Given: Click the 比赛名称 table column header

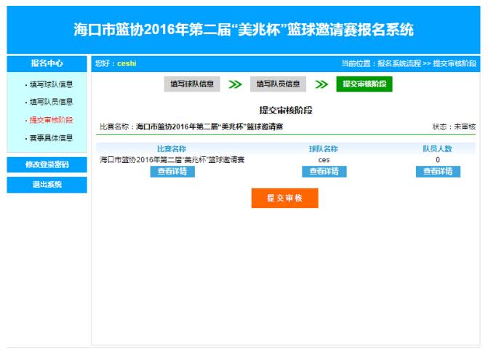Looking at the screenshot, I should click(172, 148).
